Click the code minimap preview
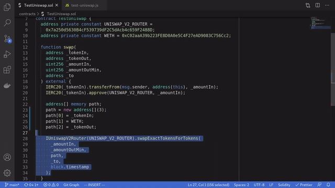The image size is (335, 188). click(320, 23)
